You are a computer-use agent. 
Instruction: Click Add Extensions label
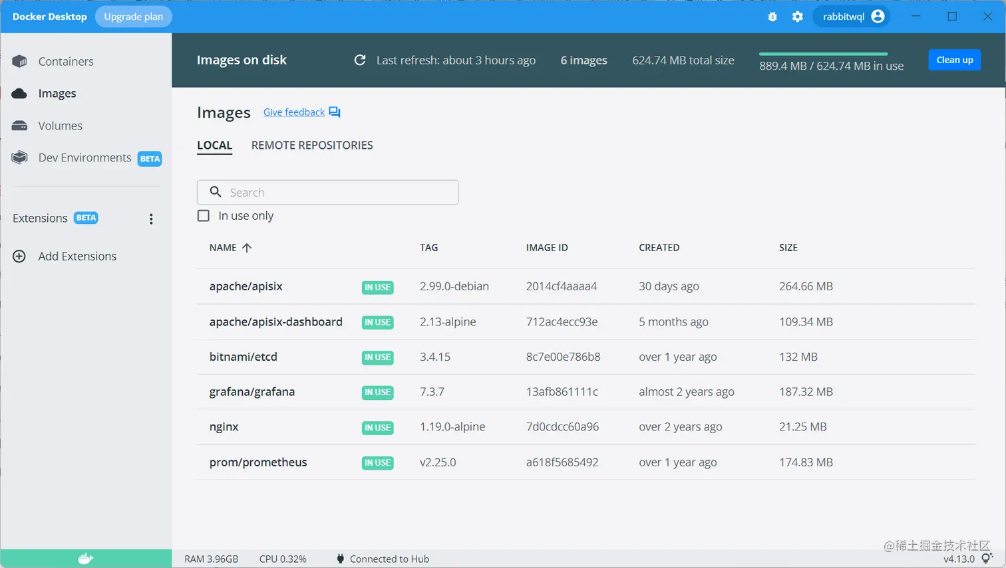(77, 256)
